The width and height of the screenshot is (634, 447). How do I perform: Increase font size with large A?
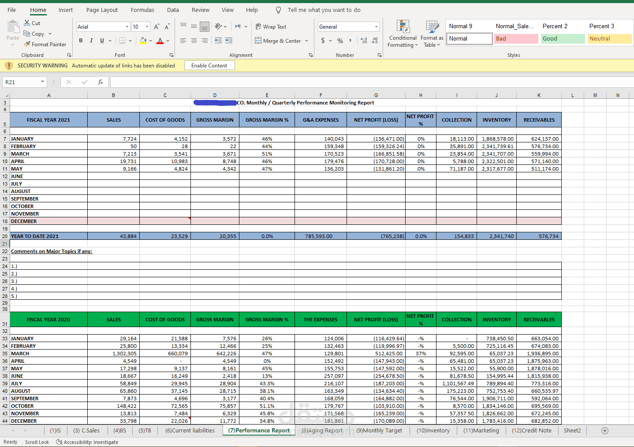click(157, 27)
